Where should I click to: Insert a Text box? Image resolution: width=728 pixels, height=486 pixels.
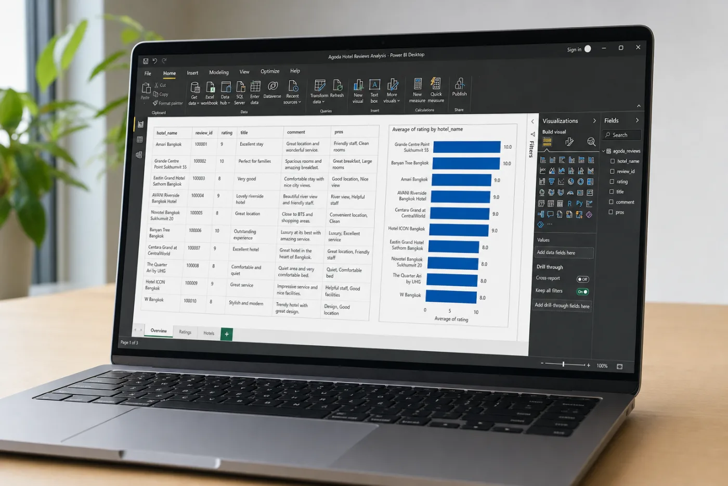coord(374,91)
